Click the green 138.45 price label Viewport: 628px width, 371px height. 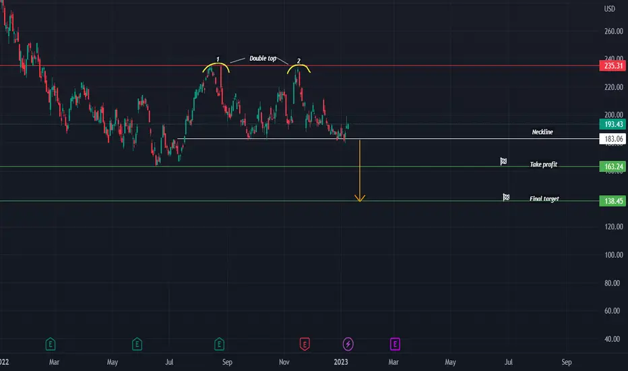(x=613, y=201)
